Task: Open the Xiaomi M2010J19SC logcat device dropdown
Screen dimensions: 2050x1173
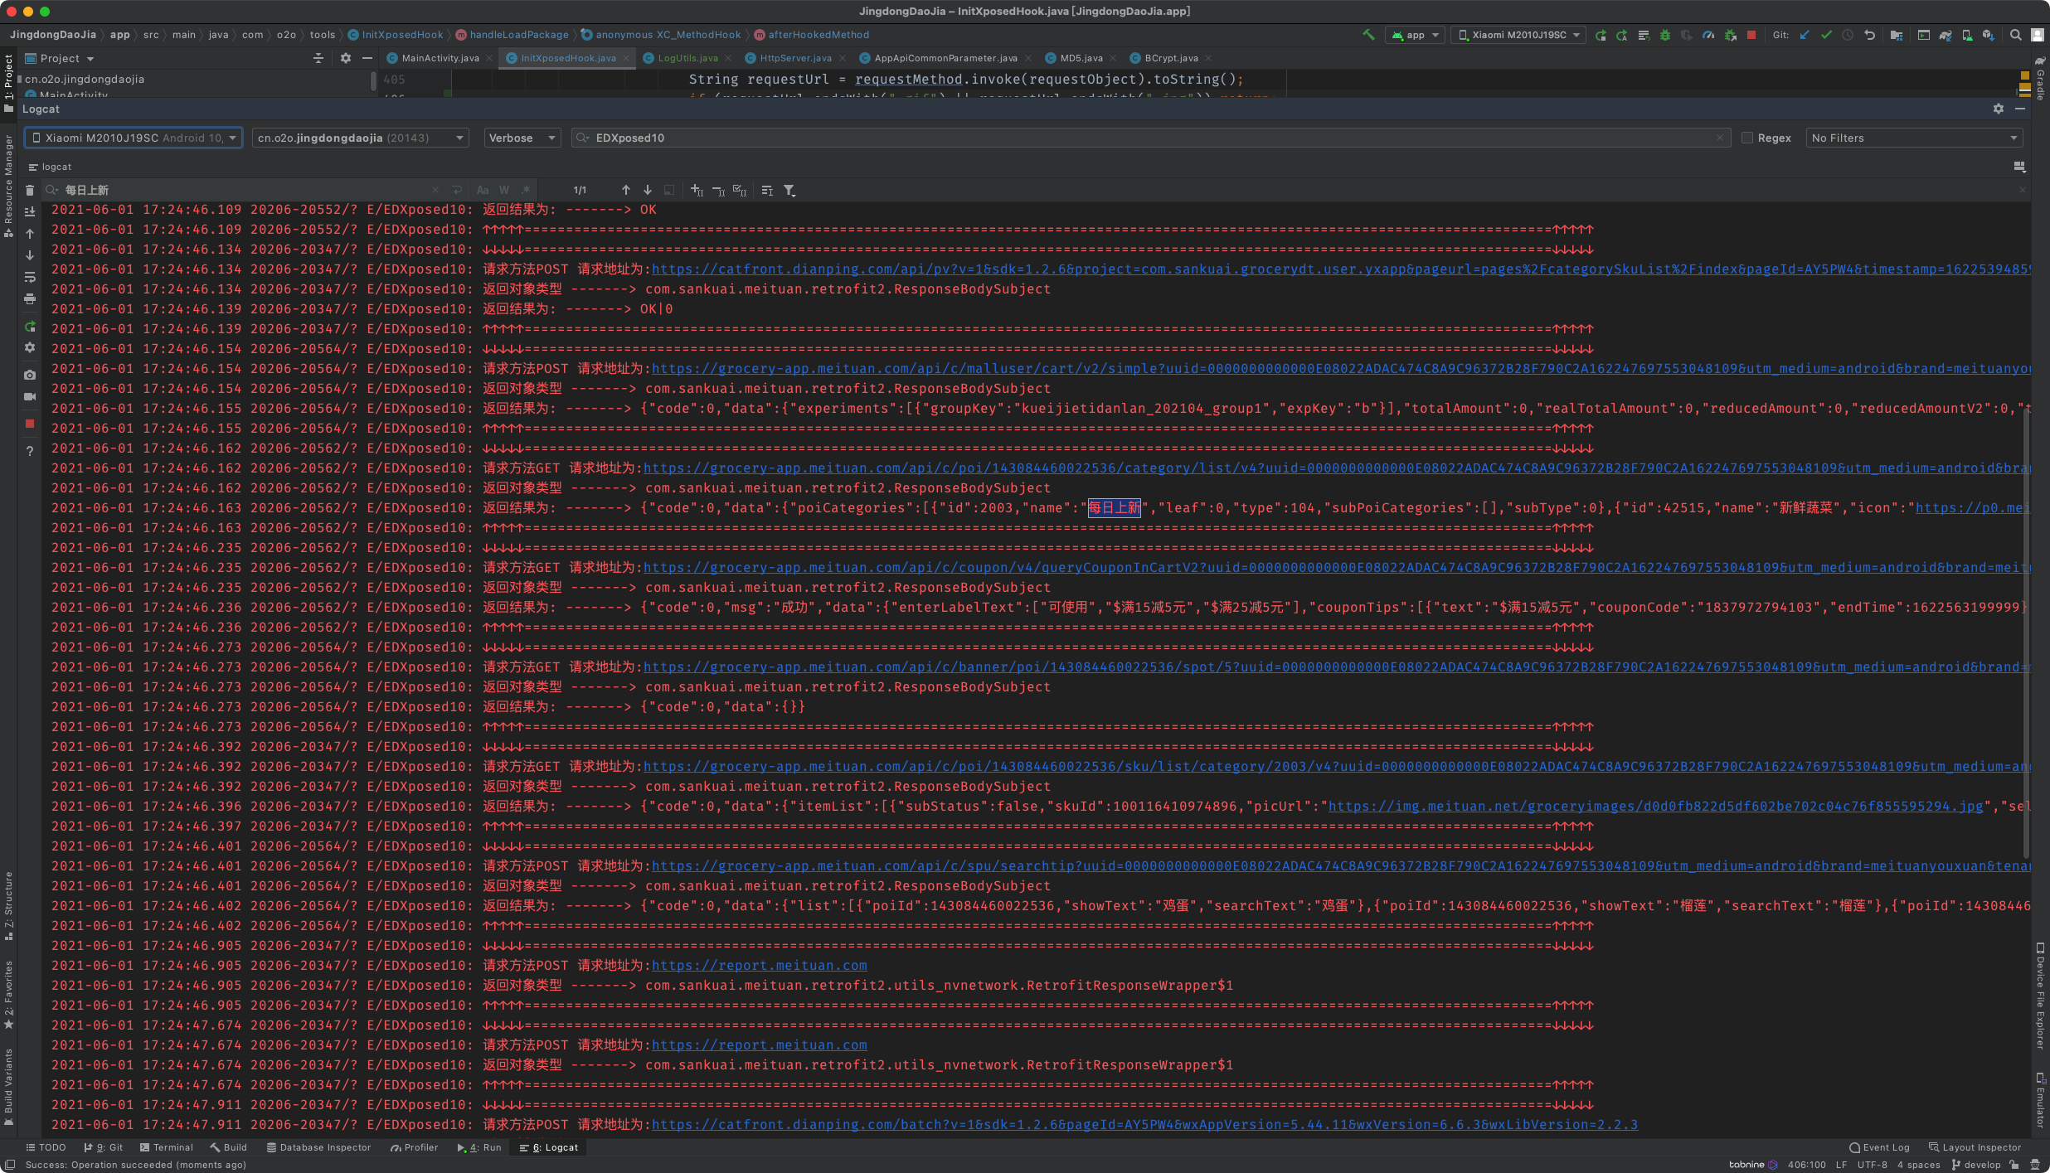Action: 134,138
